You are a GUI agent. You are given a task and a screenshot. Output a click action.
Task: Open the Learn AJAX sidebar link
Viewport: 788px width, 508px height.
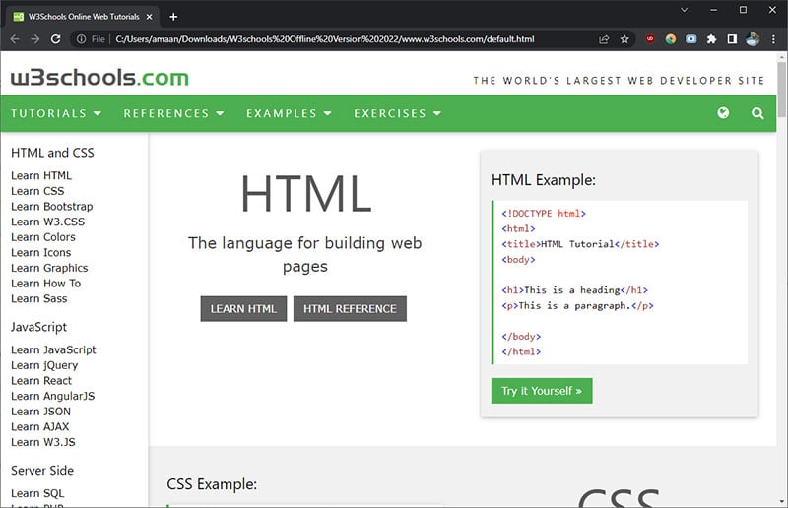pos(40,426)
